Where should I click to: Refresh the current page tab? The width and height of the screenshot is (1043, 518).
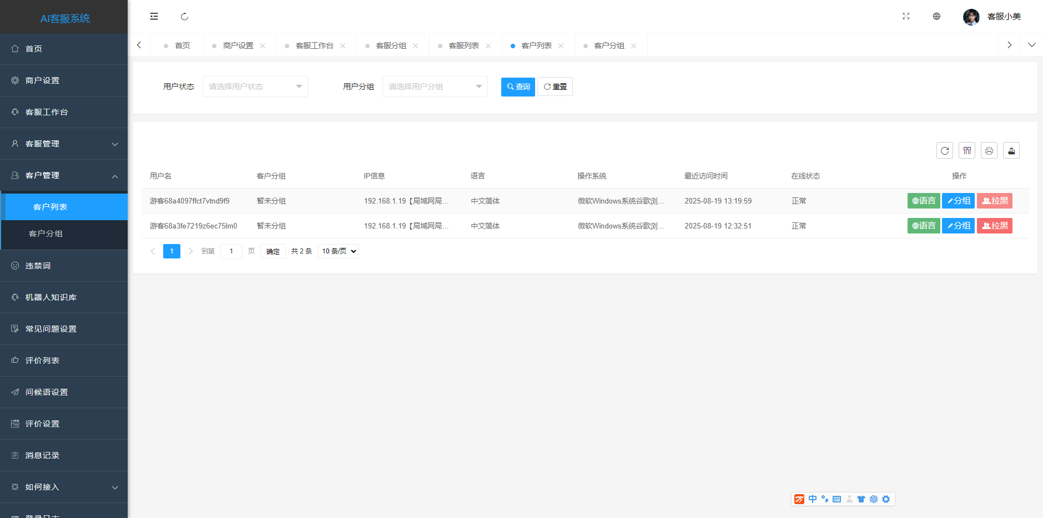[184, 17]
